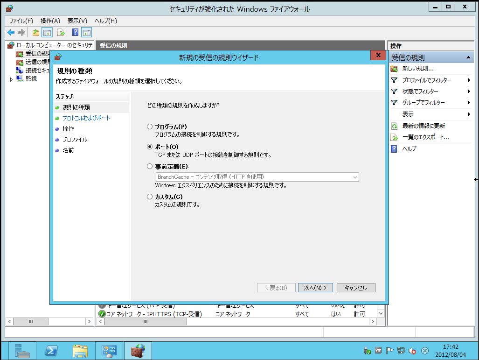The image size is (479, 360).
Task: Open the Control Panel taskbar icon
Action: coord(109,351)
